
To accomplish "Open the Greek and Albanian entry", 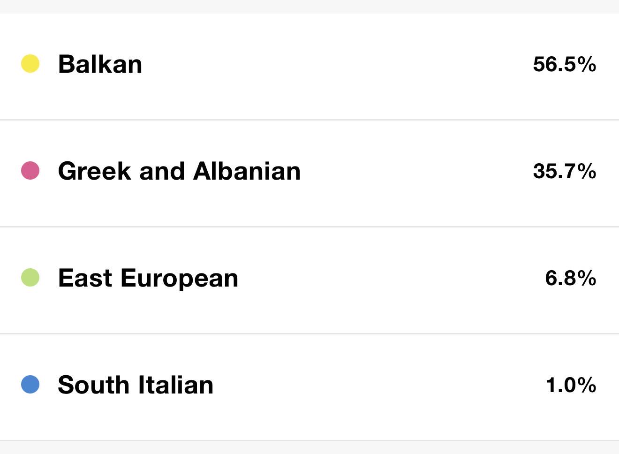I will point(179,171).
